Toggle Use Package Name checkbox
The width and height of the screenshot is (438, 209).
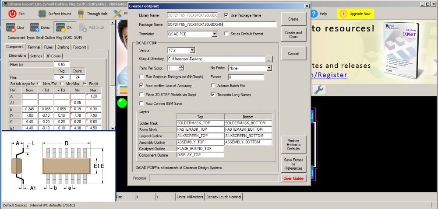coord(226,15)
